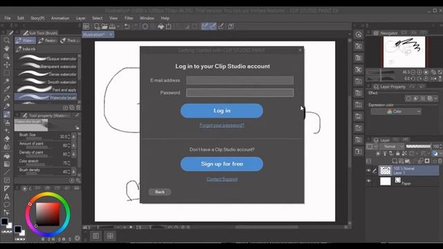Select the Eraser tool
443x249 pixels.
[x=7, y=139]
